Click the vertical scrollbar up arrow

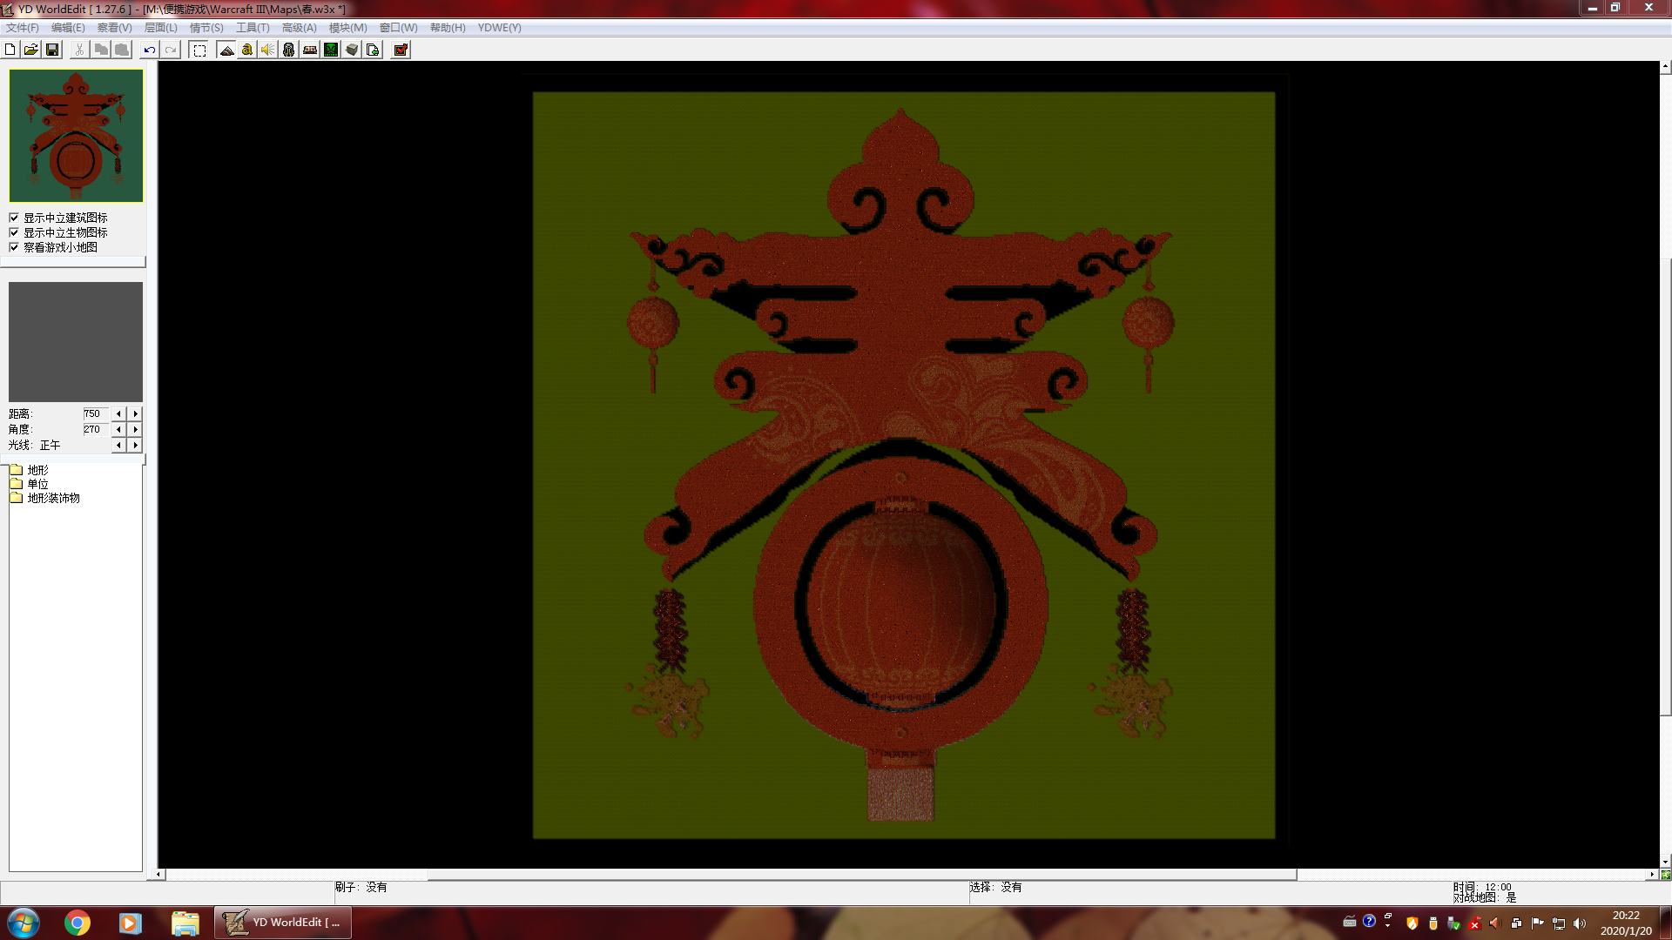click(x=1665, y=67)
